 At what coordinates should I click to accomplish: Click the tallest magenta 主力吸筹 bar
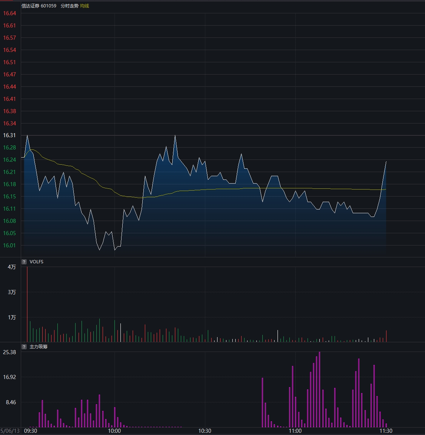click(x=319, y=389)
